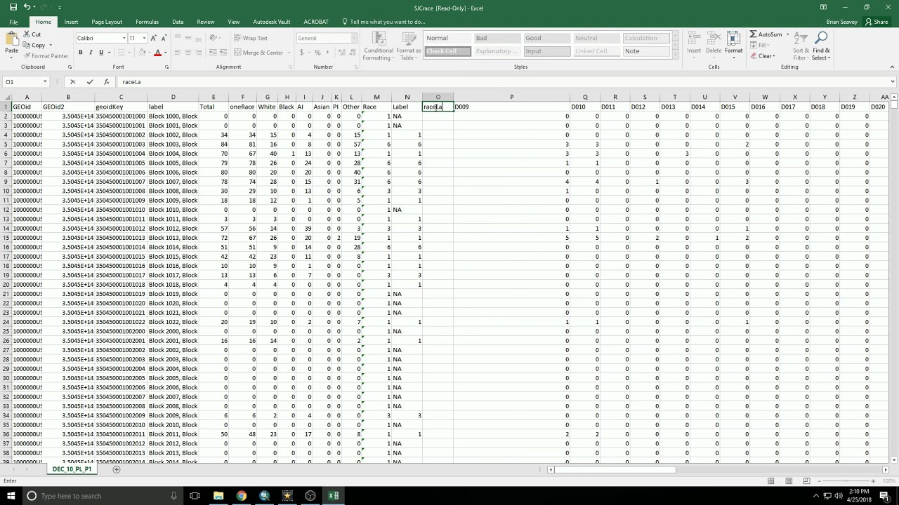Expand the Copy options arrow
This screenshot has width=899, height=505.
click(51, 45)
